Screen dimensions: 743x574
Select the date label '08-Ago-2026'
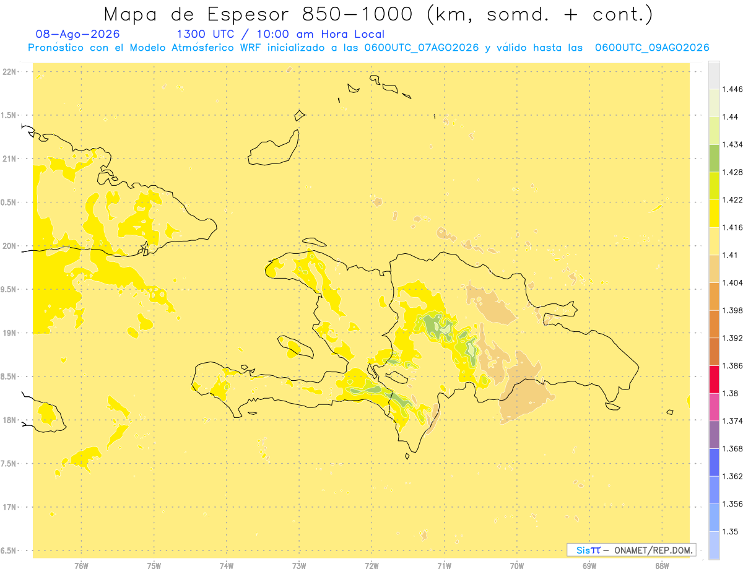(x=78, y=35)
